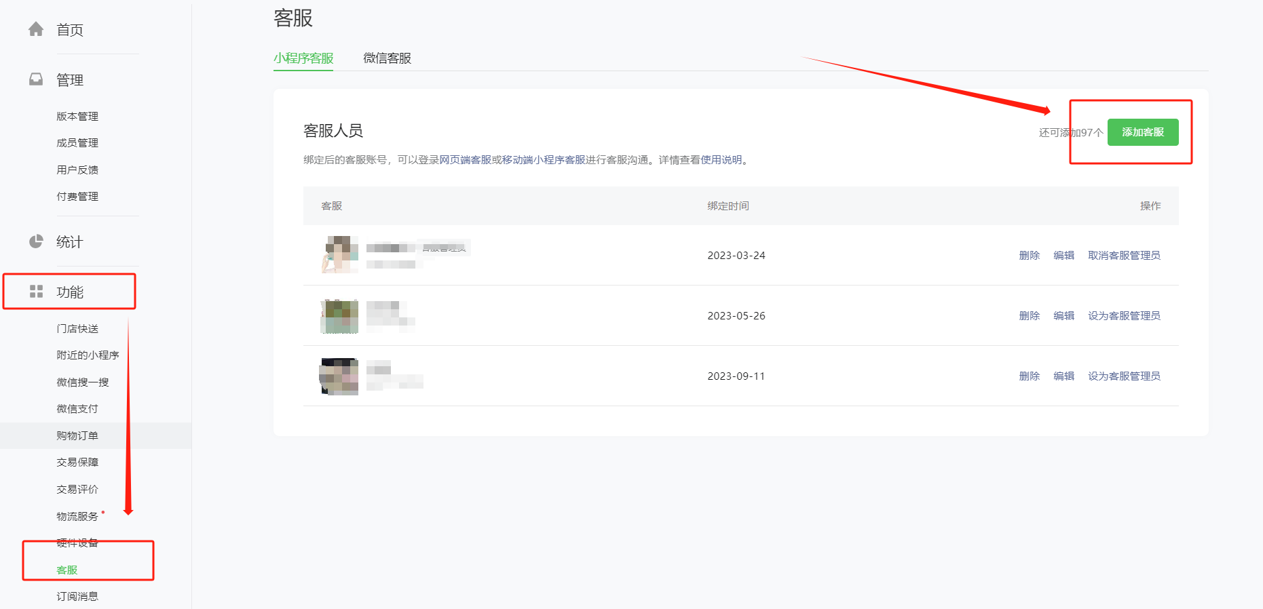
Task: Delete the agent bound on 2023-05-26
Action: click(1029, 316)
